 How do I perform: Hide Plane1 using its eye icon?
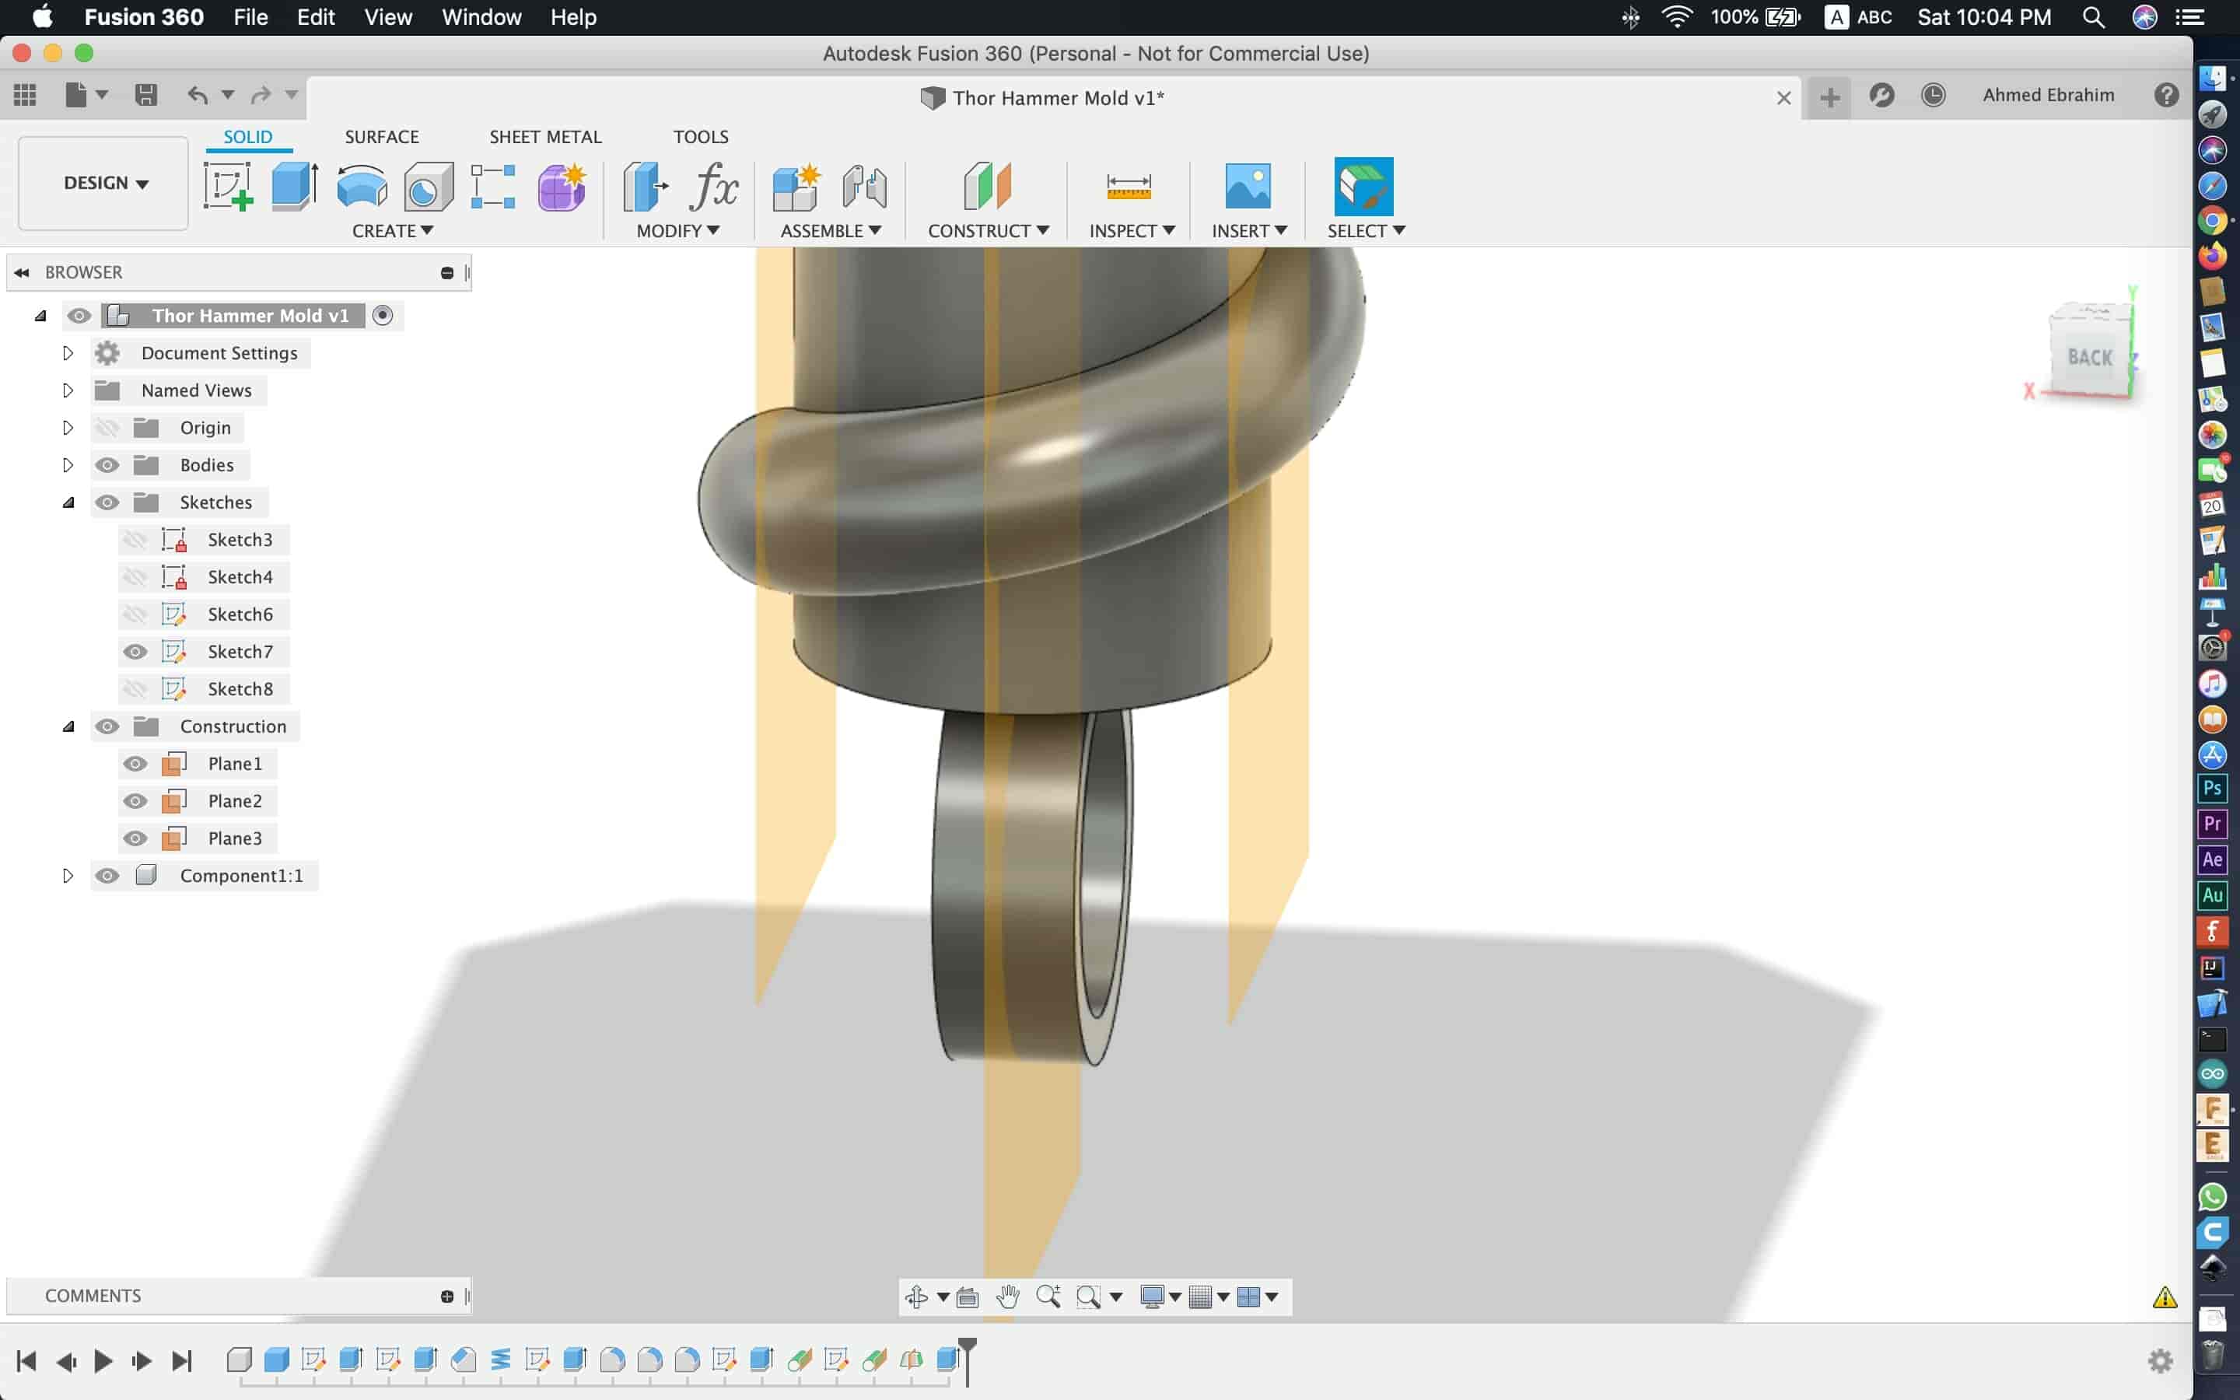pyautogui.click(x=135, y=764)
